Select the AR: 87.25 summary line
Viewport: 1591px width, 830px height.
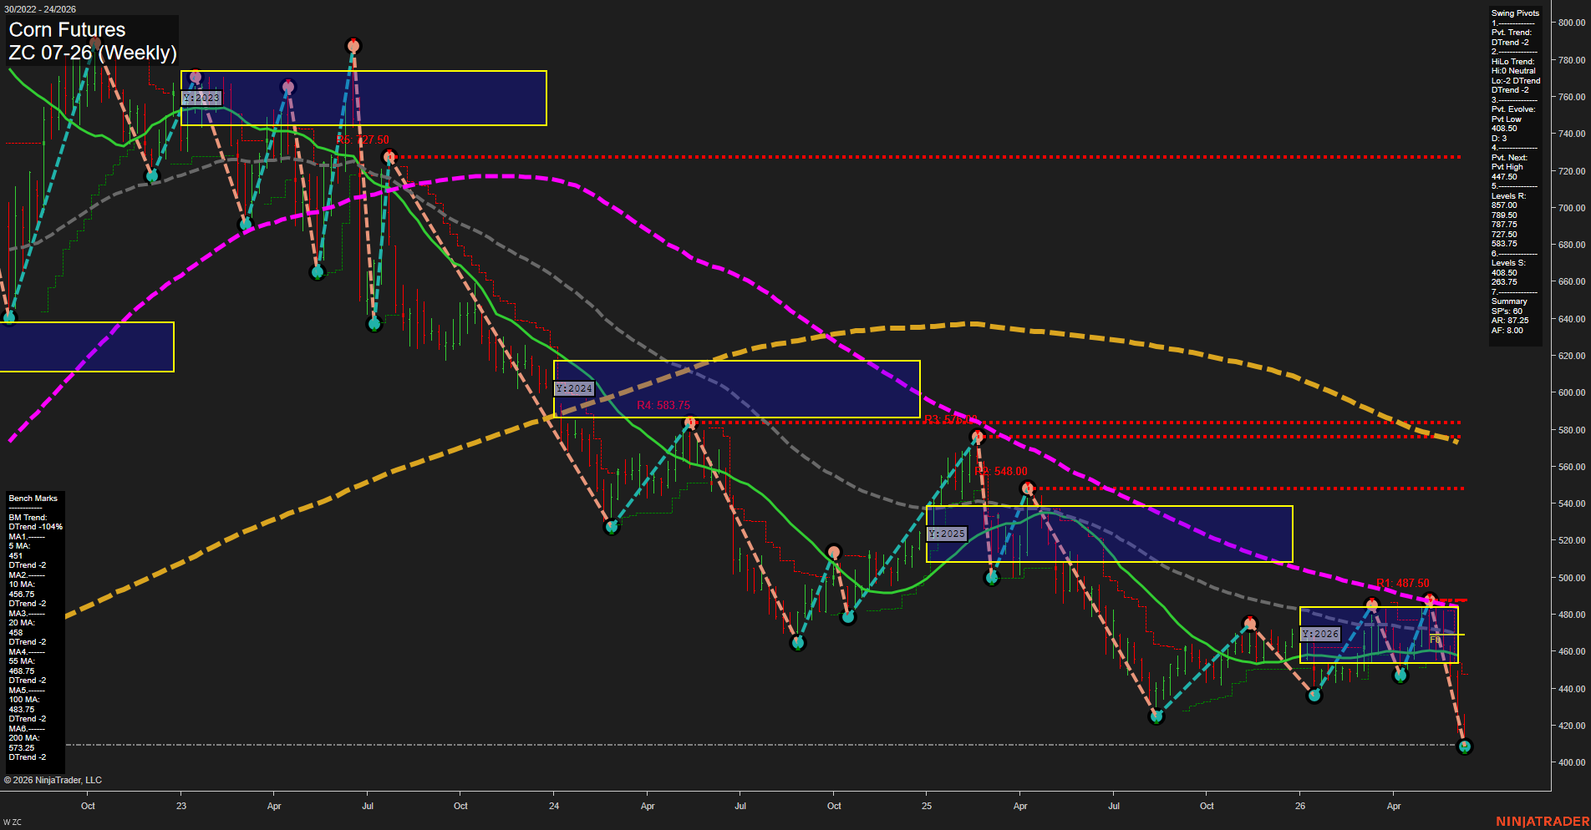click(x=1510, y=321)
